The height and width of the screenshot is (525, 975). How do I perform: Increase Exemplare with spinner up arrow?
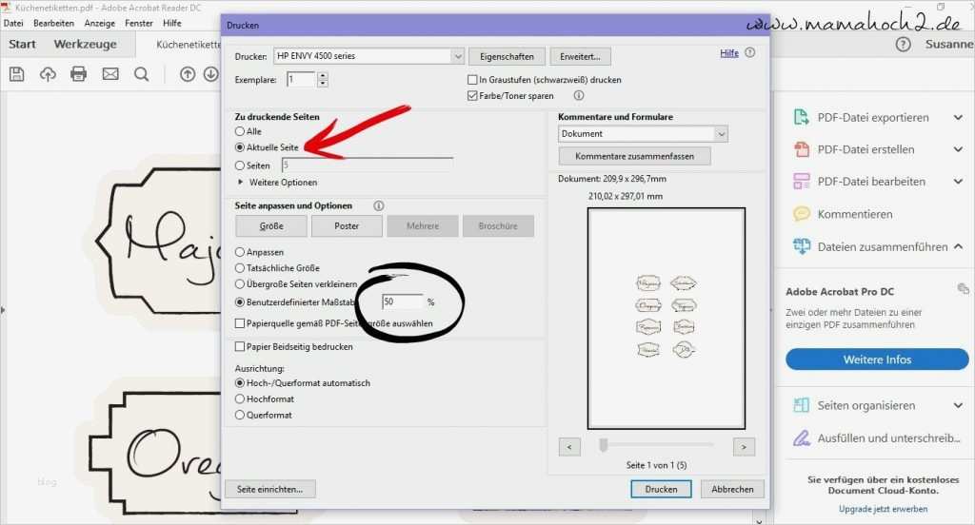click(x=322, y=76)
